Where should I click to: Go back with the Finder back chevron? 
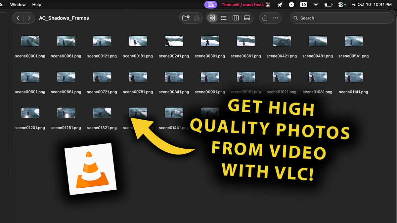[18, 18]
